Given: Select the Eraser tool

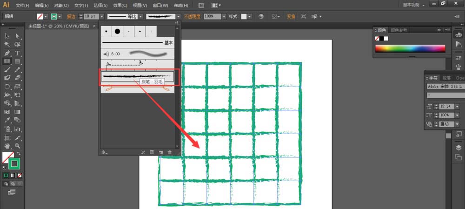Looking at the screenshot, I should pyautogui.click(x=18, y=78).
